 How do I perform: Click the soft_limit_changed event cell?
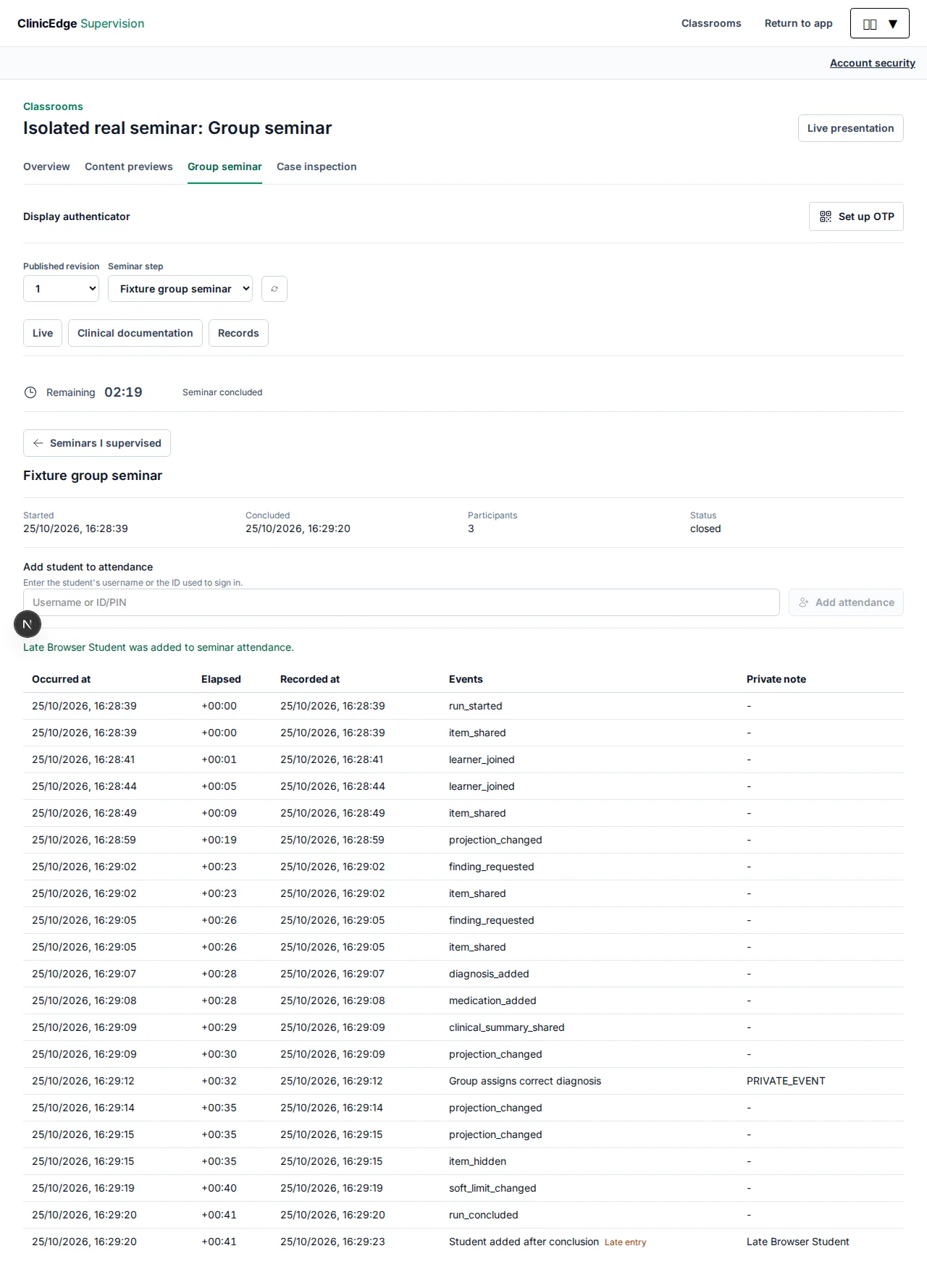point(492,1188)
